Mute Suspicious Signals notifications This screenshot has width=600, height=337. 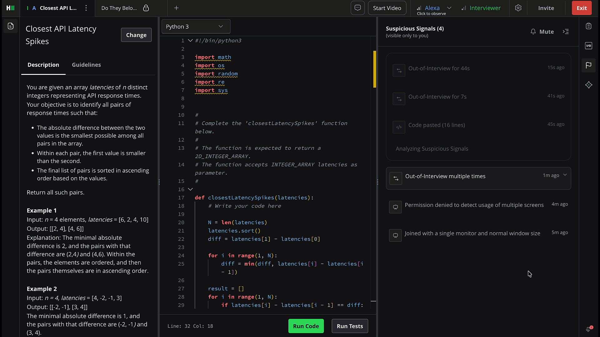pos(542,32)
